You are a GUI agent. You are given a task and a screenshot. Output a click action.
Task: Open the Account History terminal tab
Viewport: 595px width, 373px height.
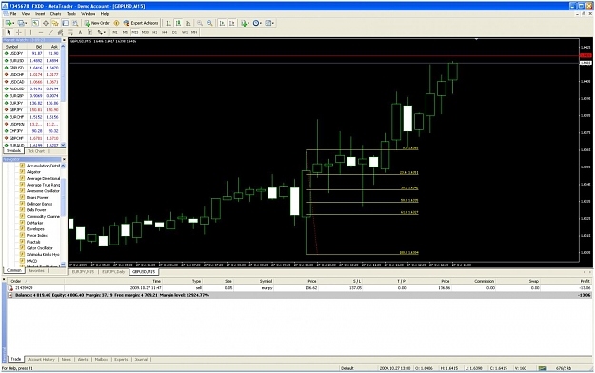click(x=41, y=359)
